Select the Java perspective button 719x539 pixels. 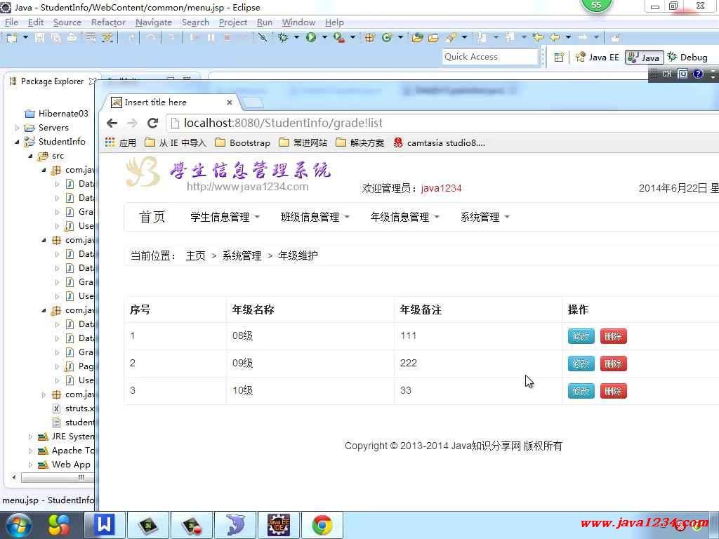(644, 58)
